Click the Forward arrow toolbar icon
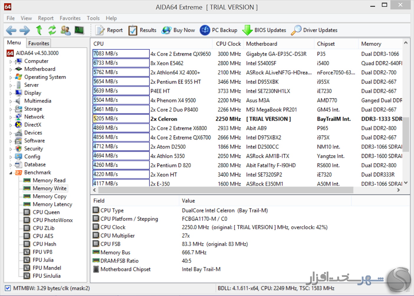 pos(25,30)
